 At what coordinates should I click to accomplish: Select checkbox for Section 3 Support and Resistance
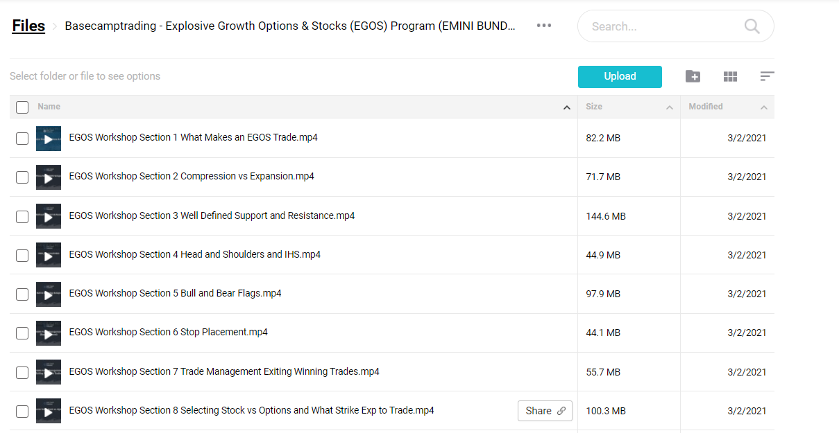(x=22, y=217)
